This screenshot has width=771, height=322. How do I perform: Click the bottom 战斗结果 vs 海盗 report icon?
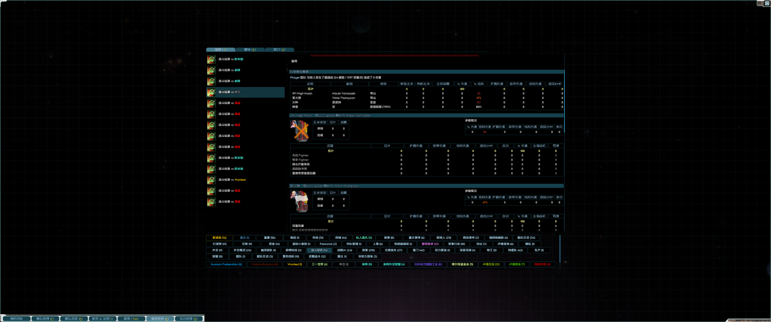[x=211, y=201]
